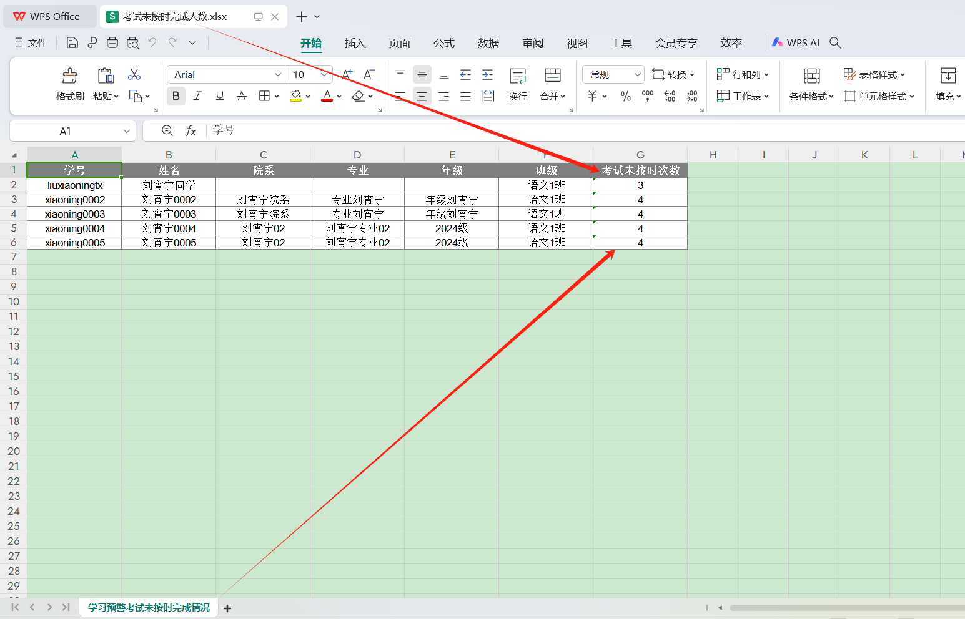Screen dimensions: 965x619
Task: Open the 数据 (Data) ribbon tab
Action: coord(488,43)
